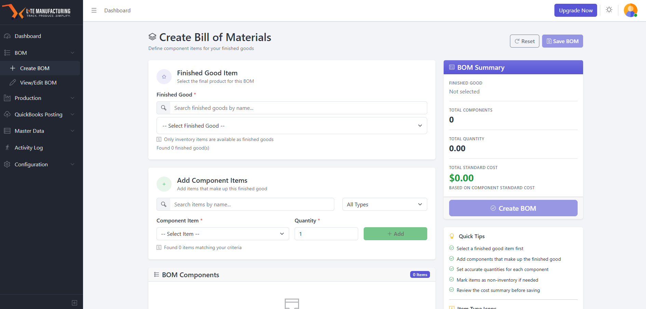Click the '0 Items' badge in BOM Components

point(420,274)
